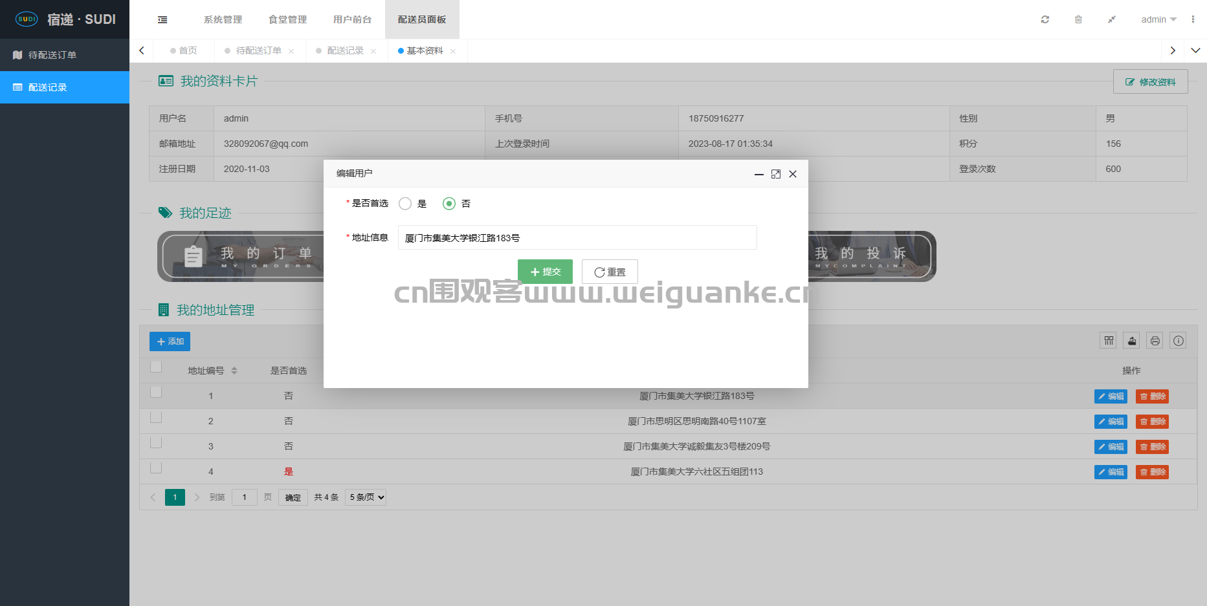Click the 添加 address button
Viewport: 1207px width, 606px height.
[170, 341]
